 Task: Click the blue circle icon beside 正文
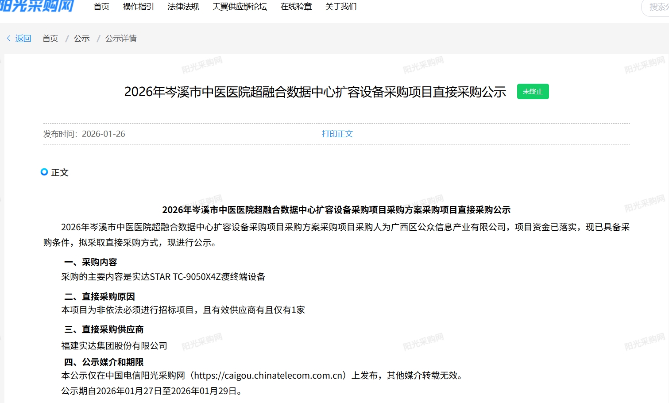(x=44, y=172)
